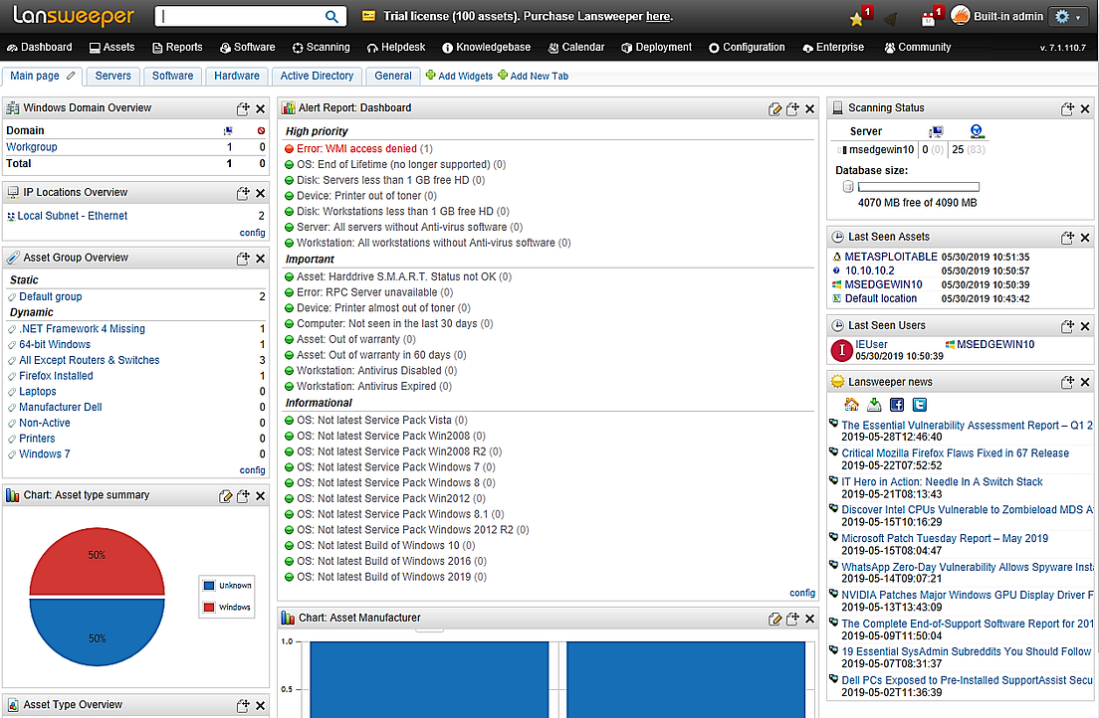1099x718 pixels.
Task: Move the Asset Group Overview widget
Action: pos(243,259)
